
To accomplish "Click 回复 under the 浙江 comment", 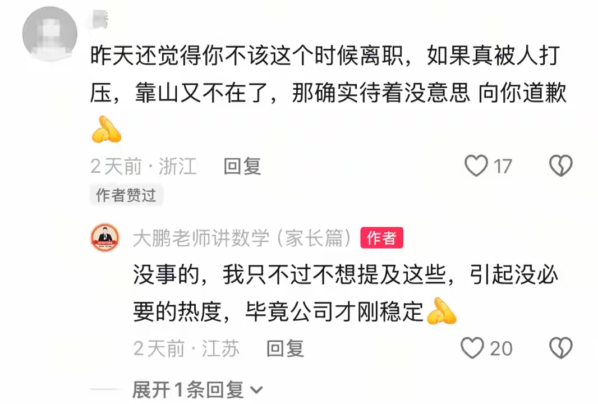I will [242, 166].
